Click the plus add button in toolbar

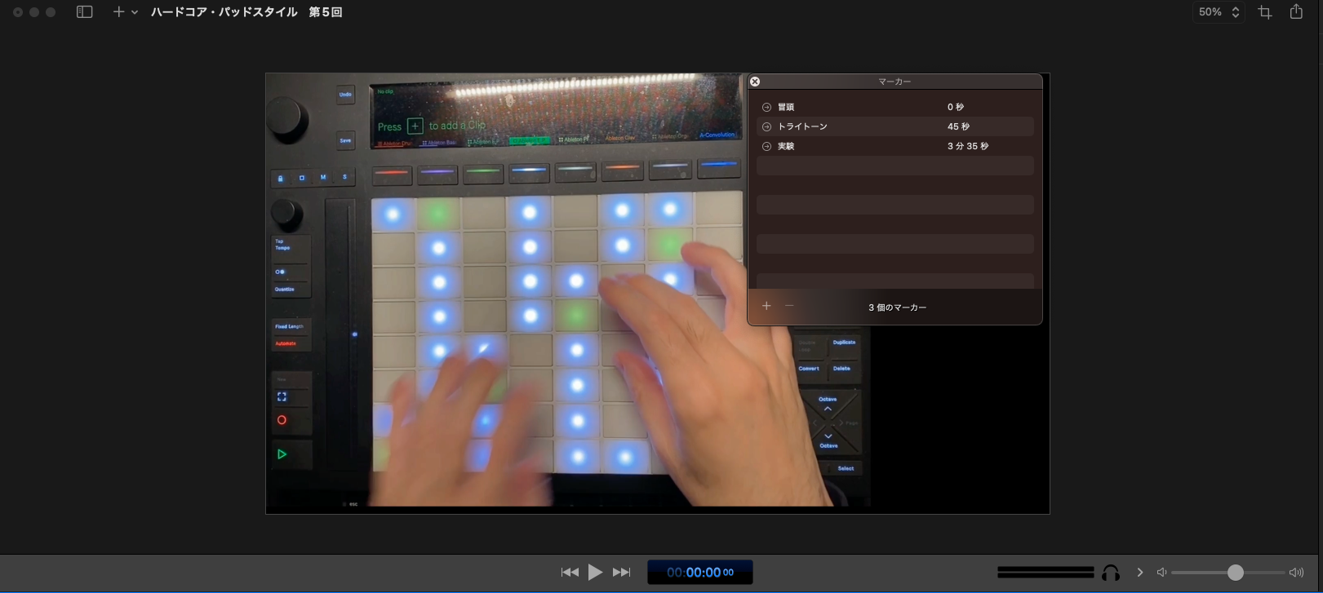(118, 12)
